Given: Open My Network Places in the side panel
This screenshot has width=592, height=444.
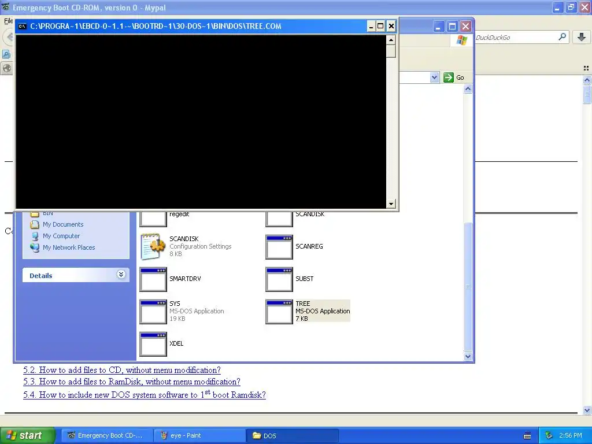Looking at the screenshot, I should pos(69,247).
